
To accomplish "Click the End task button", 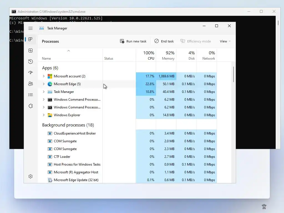I will [164, 41].
